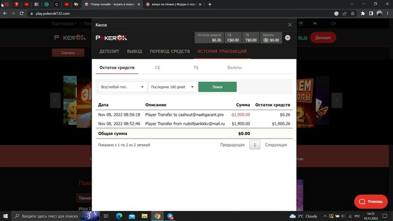
Task: Open the Партнерам menu in the site header
Action: click(x=64, y=23)
